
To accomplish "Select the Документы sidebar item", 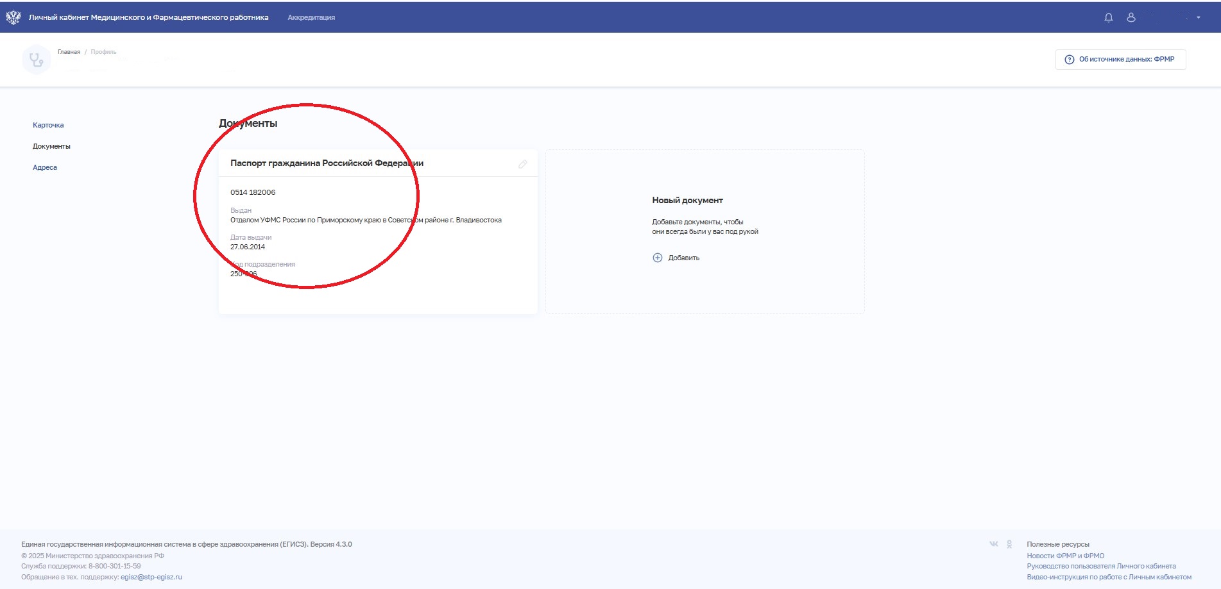I will pyautogui.click(x=51, y=146).
